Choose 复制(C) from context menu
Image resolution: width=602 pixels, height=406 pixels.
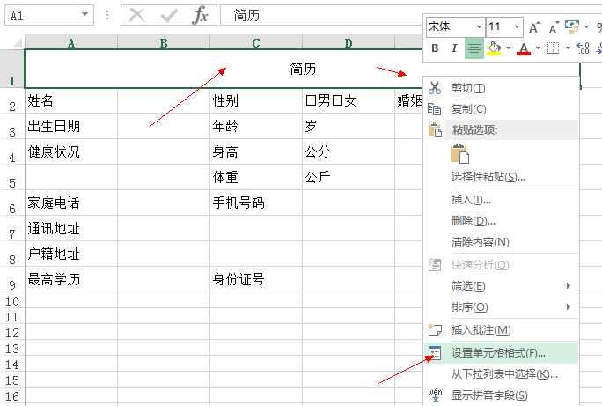502,109
